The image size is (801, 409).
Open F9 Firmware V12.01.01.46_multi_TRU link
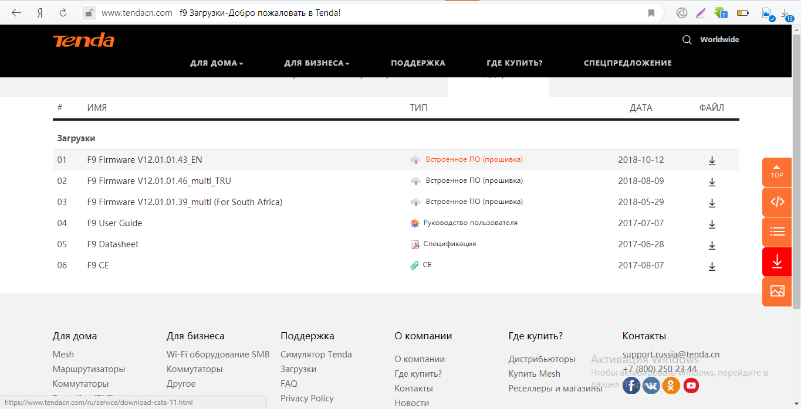(x=159, y=181)
